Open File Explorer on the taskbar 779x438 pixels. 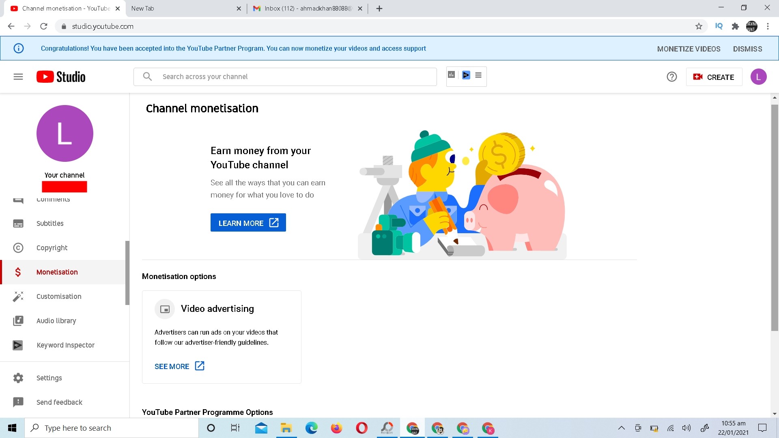click(286, 428)
